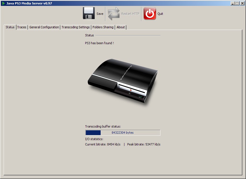The image size is (246, 179).
Task: Select the Status tab
Action: coord(10,27)
